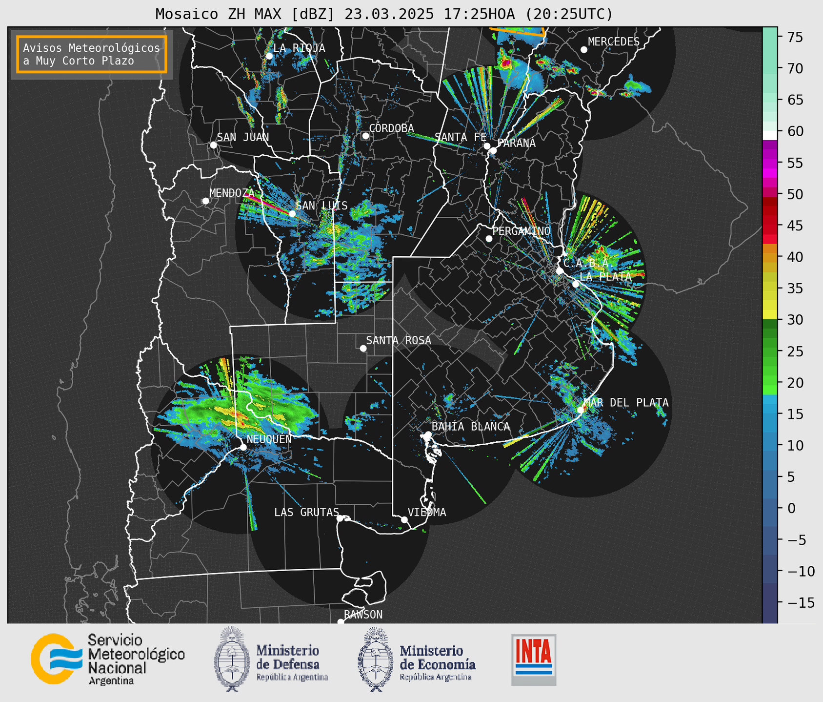
Task: Click the BAHÍA BLANCA city marker dot
Action: pos(428,434)
